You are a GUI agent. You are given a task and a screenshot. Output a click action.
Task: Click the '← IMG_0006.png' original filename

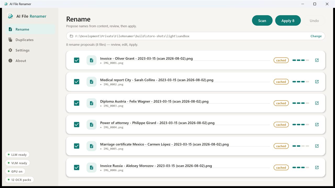point(112,170)
